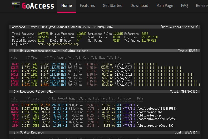Click the visitors value 23908
This screenshot has height=139, width=208.
pos(35,105)
